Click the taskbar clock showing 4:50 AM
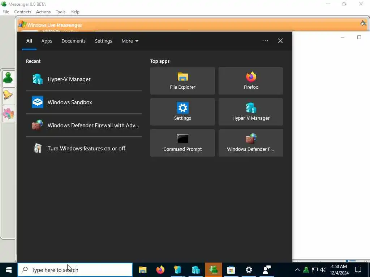Viewport: 370px width, 277px height. (339, 270)
